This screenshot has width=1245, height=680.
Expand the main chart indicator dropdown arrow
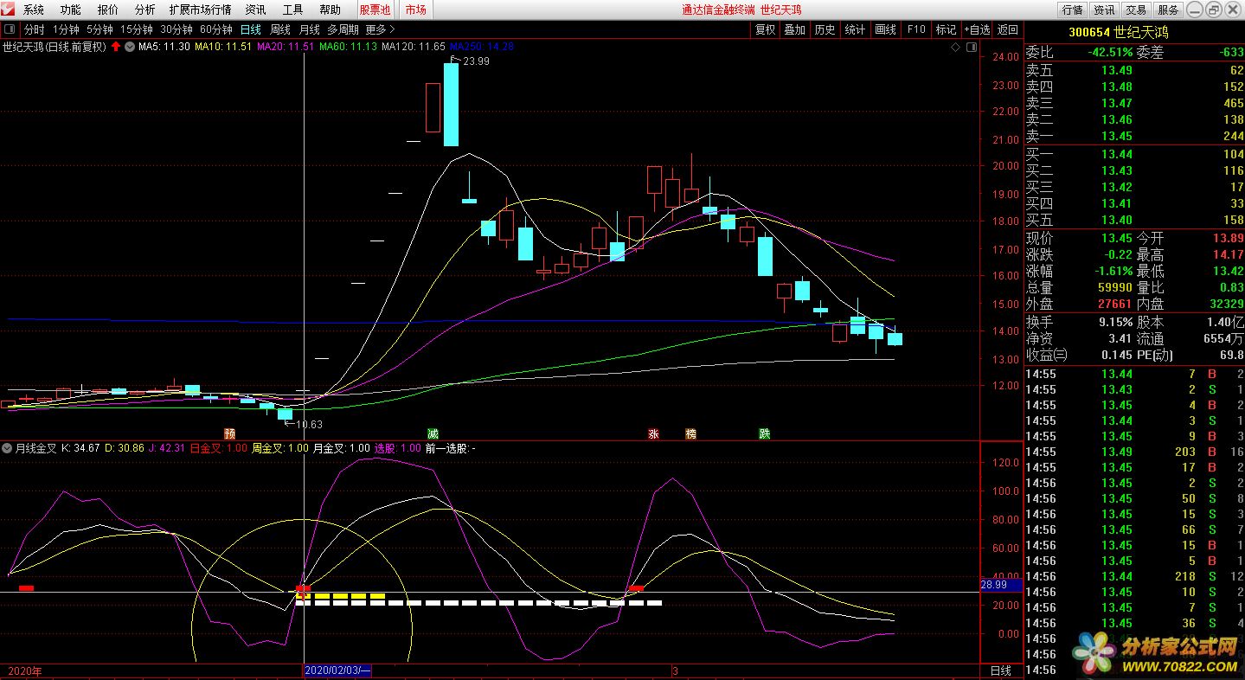click(130, 47)
